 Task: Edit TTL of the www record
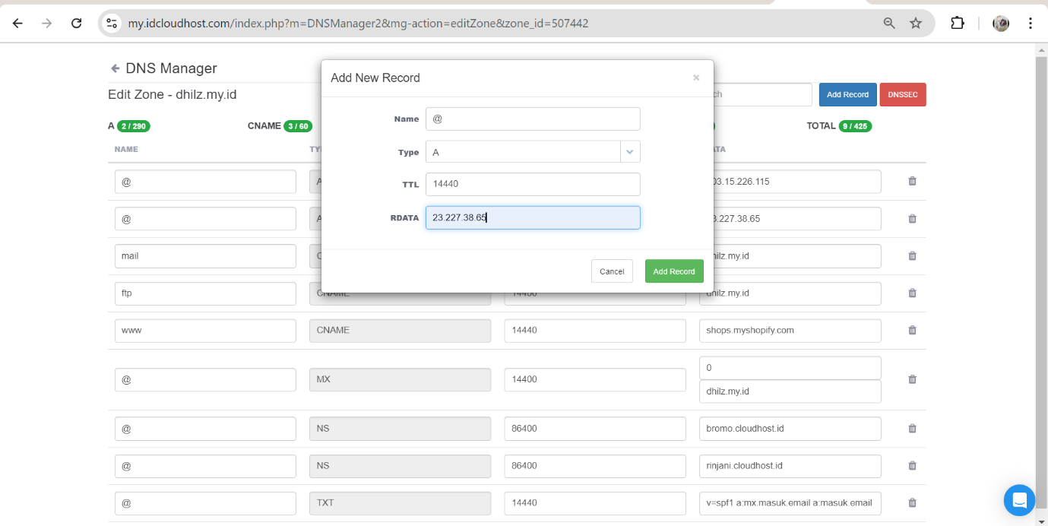coord(595,331)
